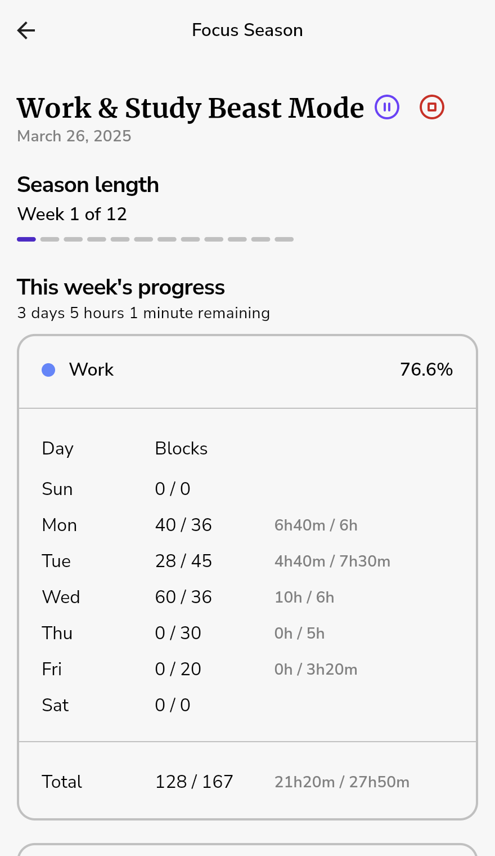495x856 pixels.
Task: Click the blue Work category dot
Action: pyautogui.click(x=48, y=370)
